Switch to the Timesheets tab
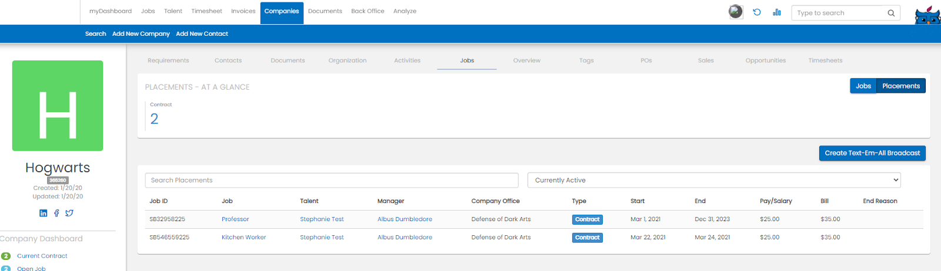Image resolution: width=941 pixels, height=271 pixels. pyautogui.click(x=825, y=60)
